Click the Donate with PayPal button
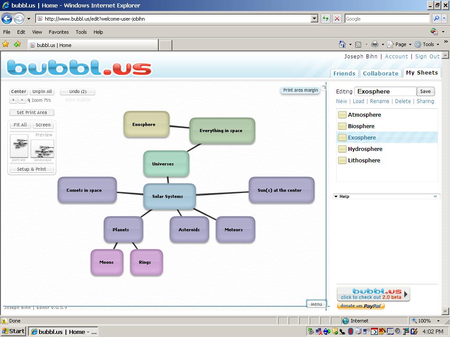Image resolution: width=450 pixels, height=337 pixels. tap(361, 306)
